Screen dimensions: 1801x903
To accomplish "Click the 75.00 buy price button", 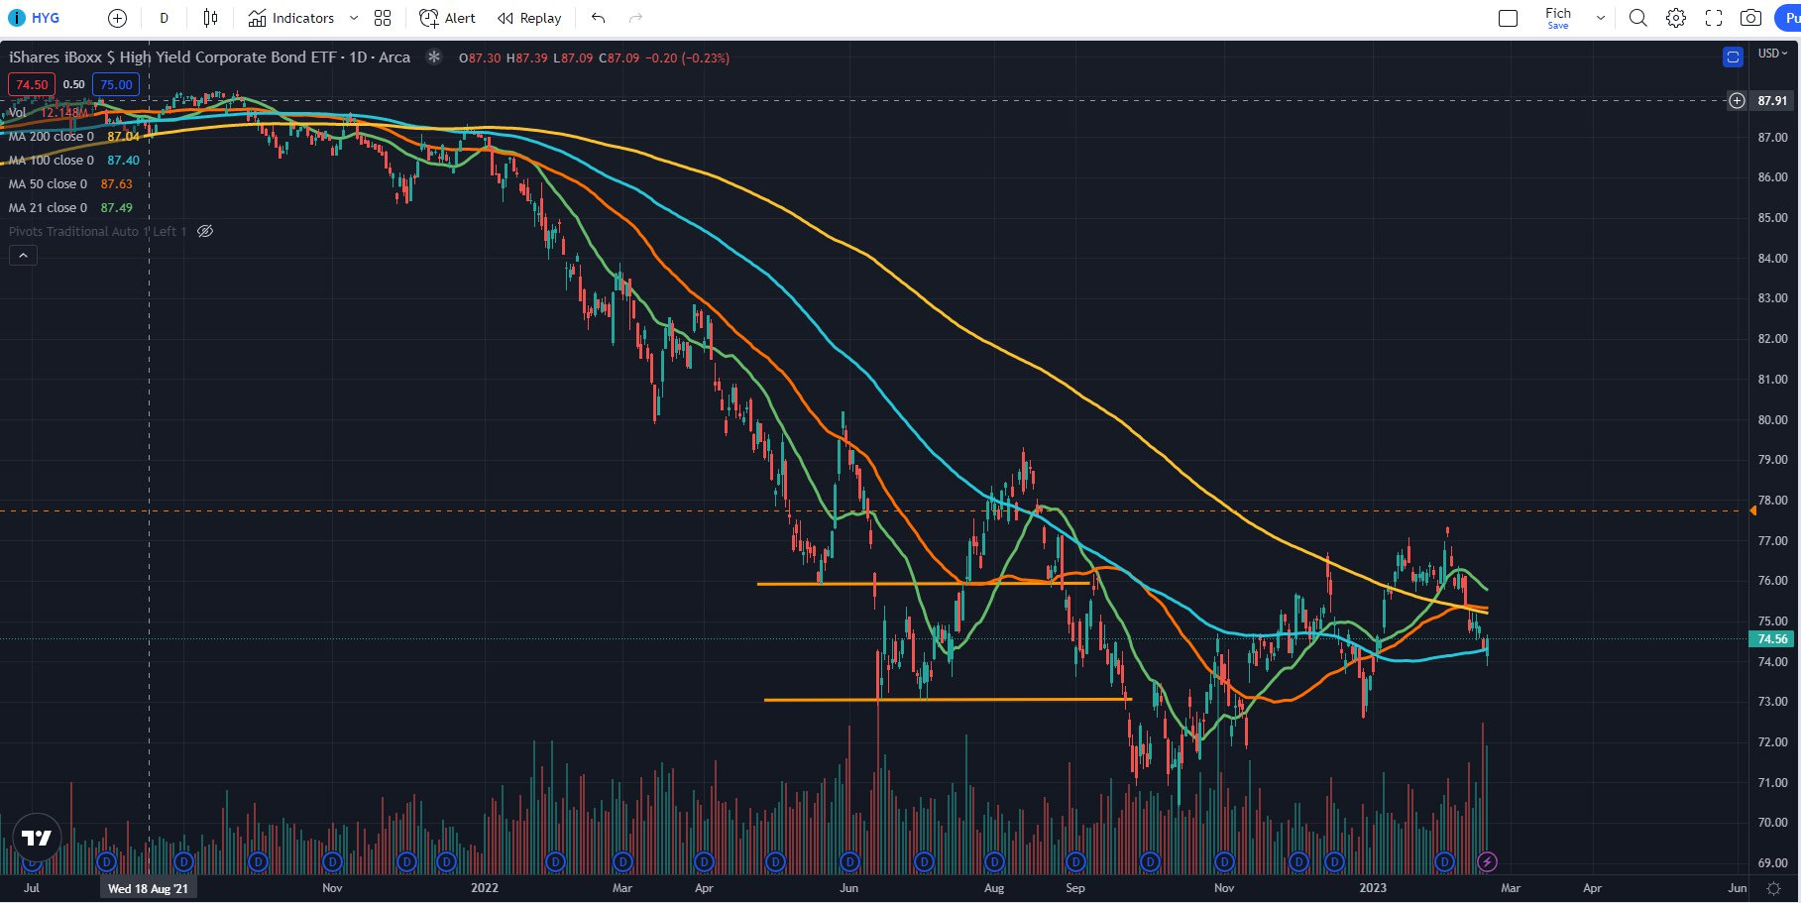I will click(116, 84).
